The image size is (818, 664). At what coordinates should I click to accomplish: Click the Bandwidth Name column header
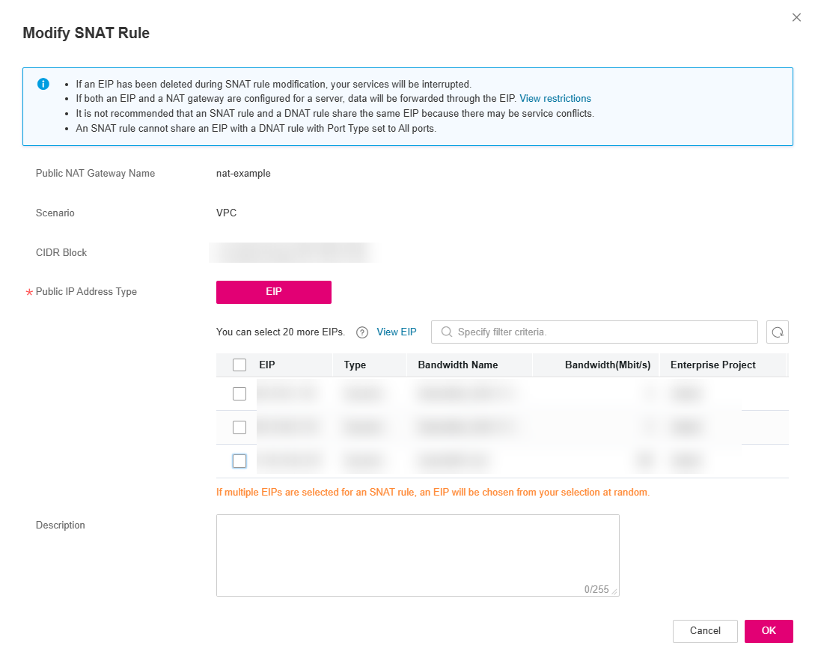click(x=457, y=365)
